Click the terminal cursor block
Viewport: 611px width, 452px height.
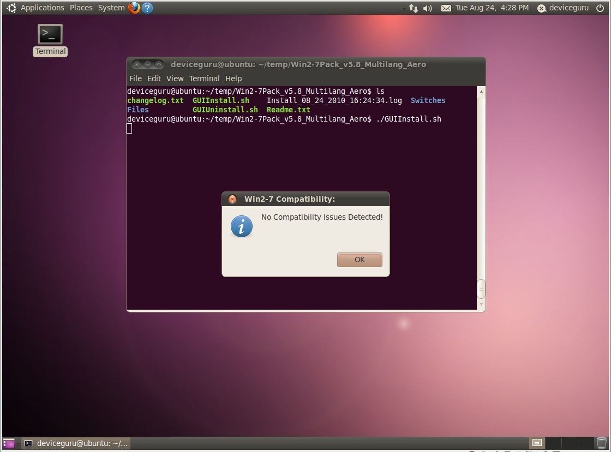[x=129, y=129]
